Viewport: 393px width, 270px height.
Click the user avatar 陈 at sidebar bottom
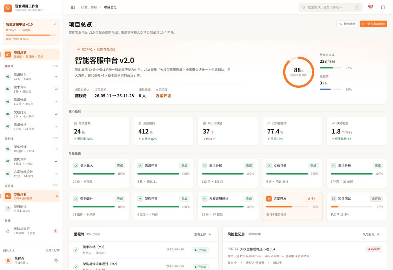tap(8, 261)
